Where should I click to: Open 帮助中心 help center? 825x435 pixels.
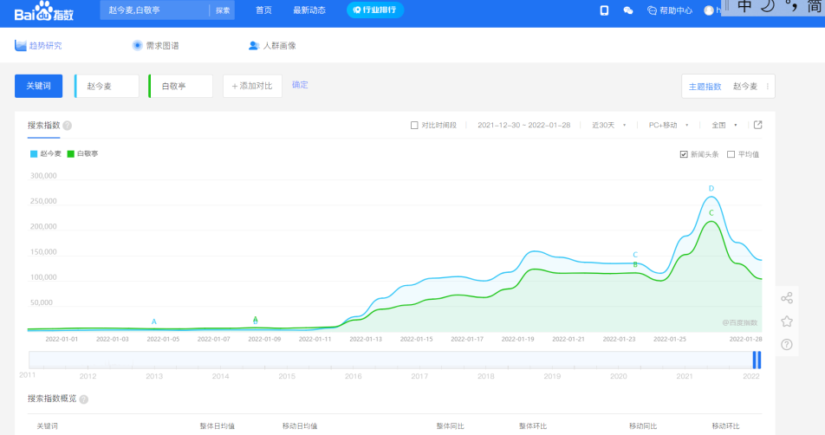pos(669,10)
